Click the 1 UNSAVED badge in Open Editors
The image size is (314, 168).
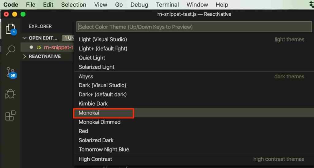click(x=68, y=38)
